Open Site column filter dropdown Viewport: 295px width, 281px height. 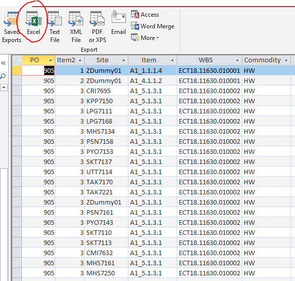pyautogui.click(x=123, y=60)
